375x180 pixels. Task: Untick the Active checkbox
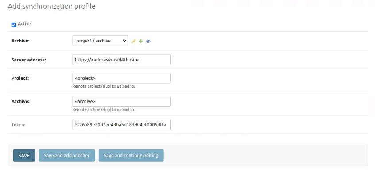[x=14, y=25]
